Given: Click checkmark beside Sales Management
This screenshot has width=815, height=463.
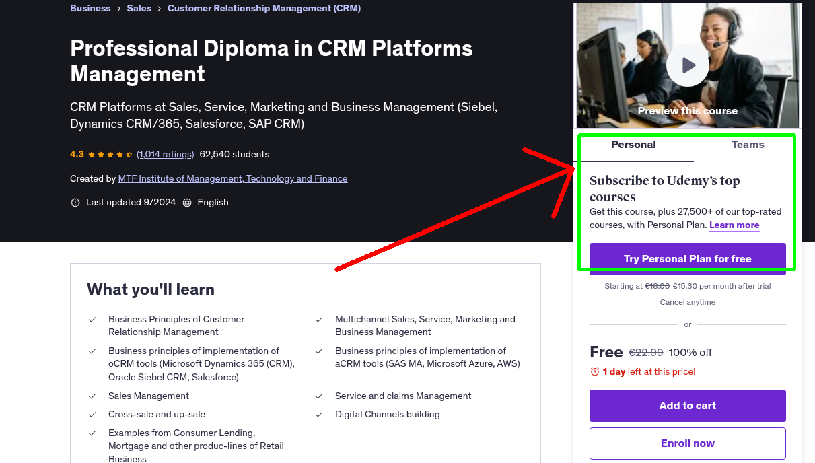Looking at the screenshot, I should [92, 396].
